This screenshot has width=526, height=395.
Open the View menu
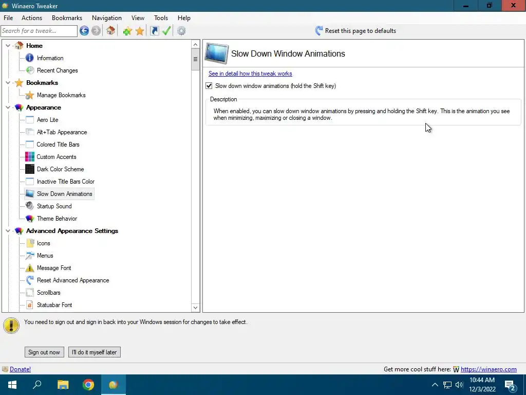pyautogui.click(x=138, y=18)
